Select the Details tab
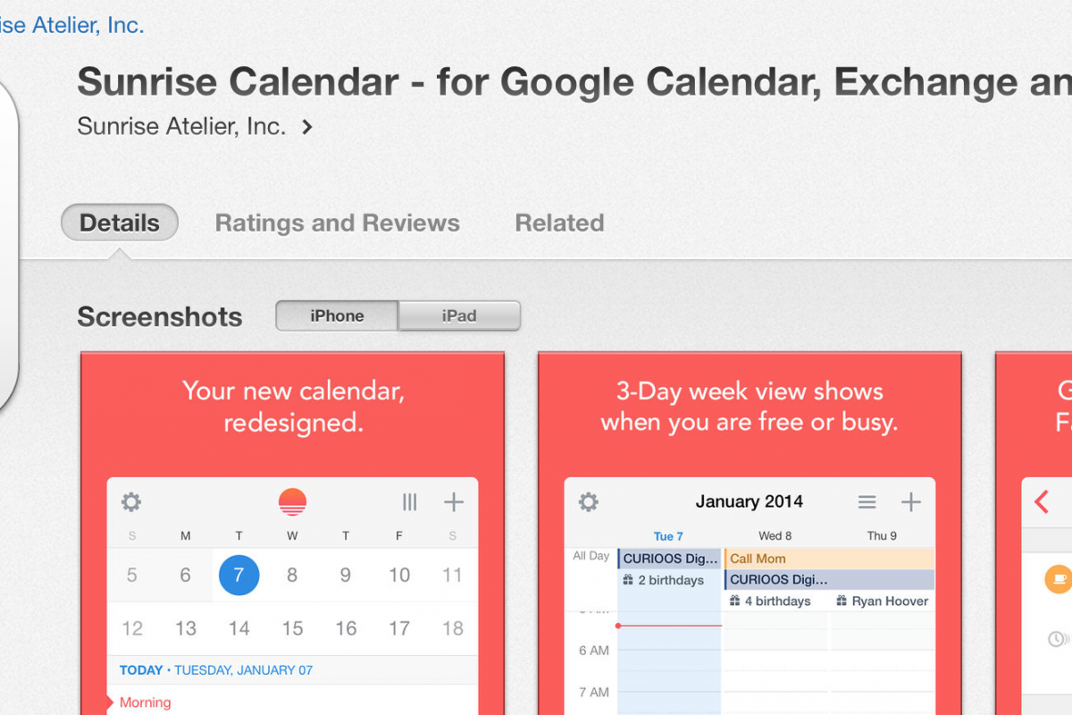Screen dimensions: 1072x715 coord(119,223)
